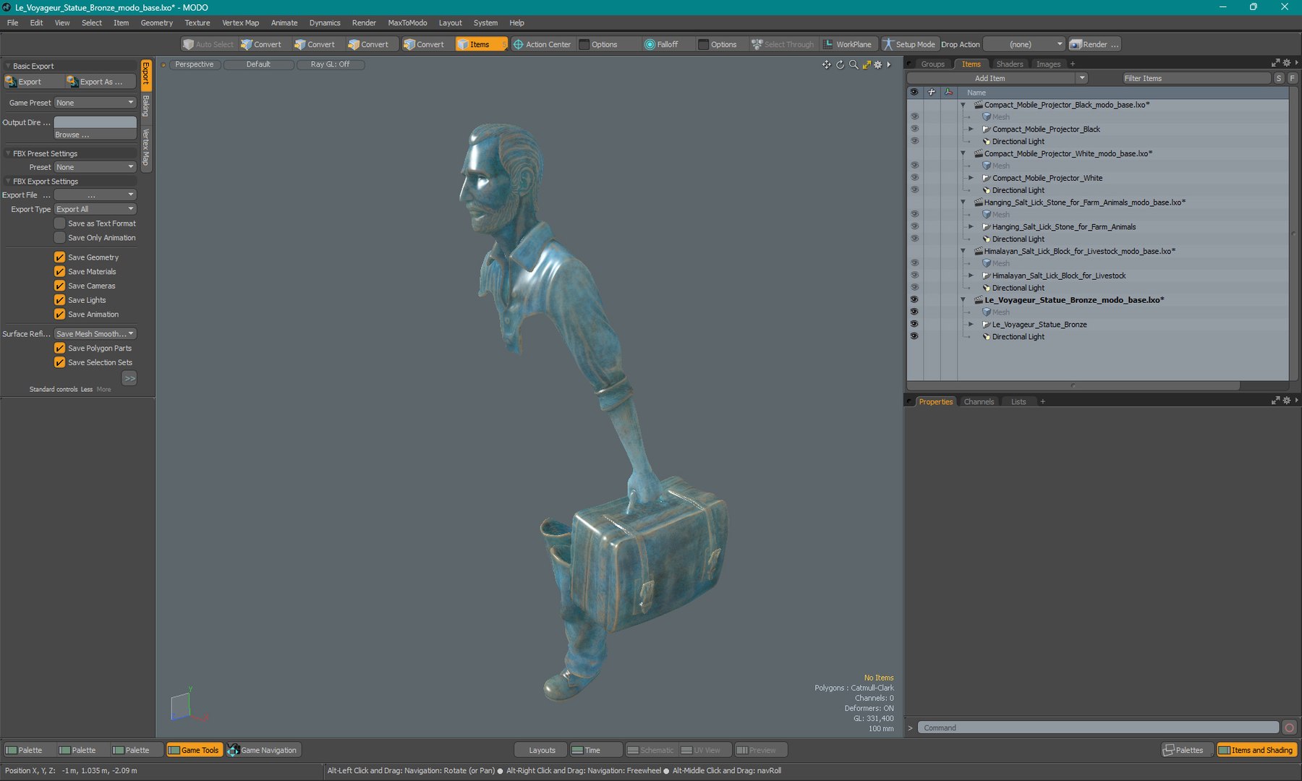
Task: Click the Layouts button
Action: pyautogui.click(x=542, y=750)
